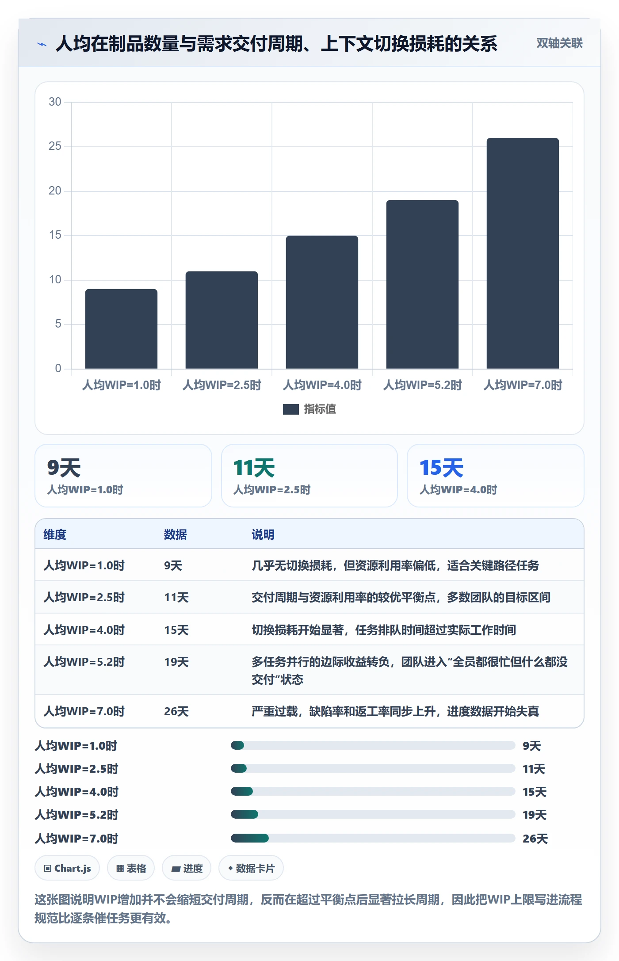Open the 11天 summary card
The image size is (619, 961).
[309, 476]
